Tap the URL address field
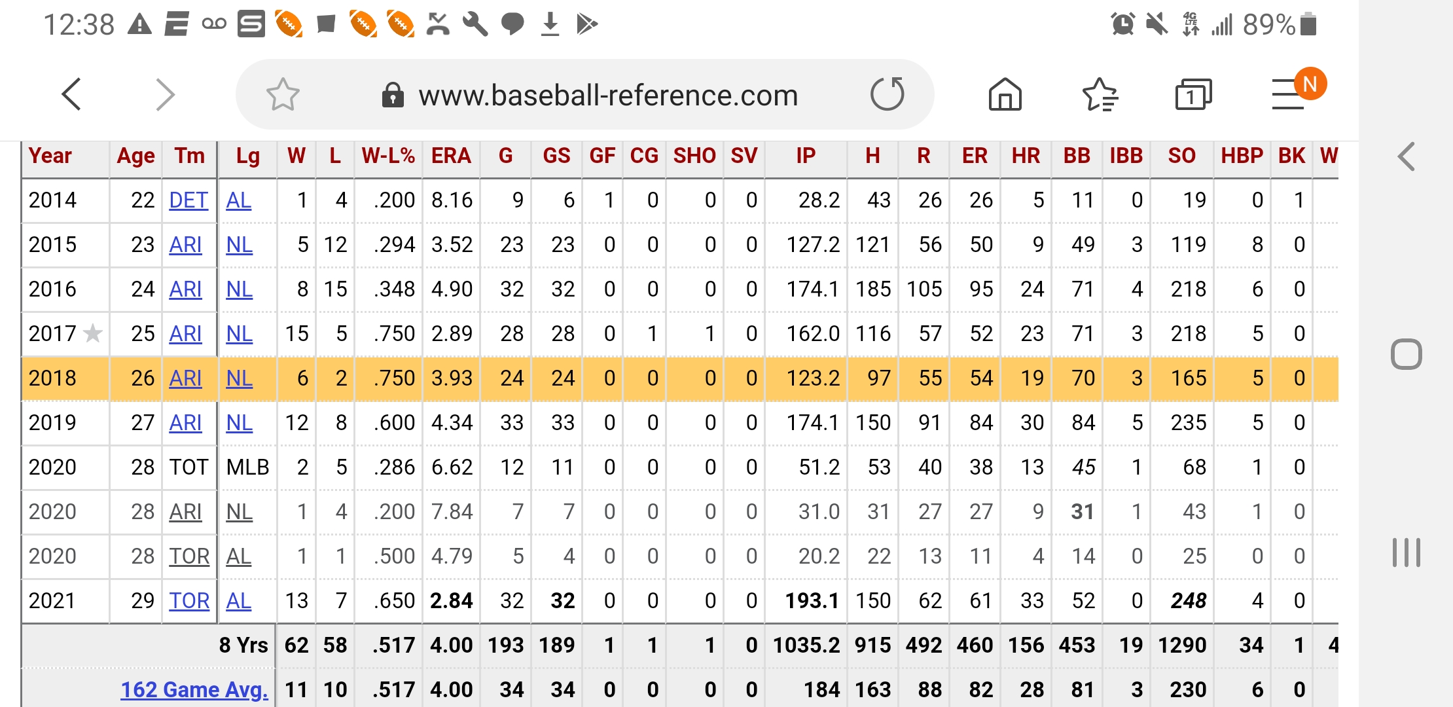Image resolution: width=1453 pixels, height=707 pixels. 608,96
